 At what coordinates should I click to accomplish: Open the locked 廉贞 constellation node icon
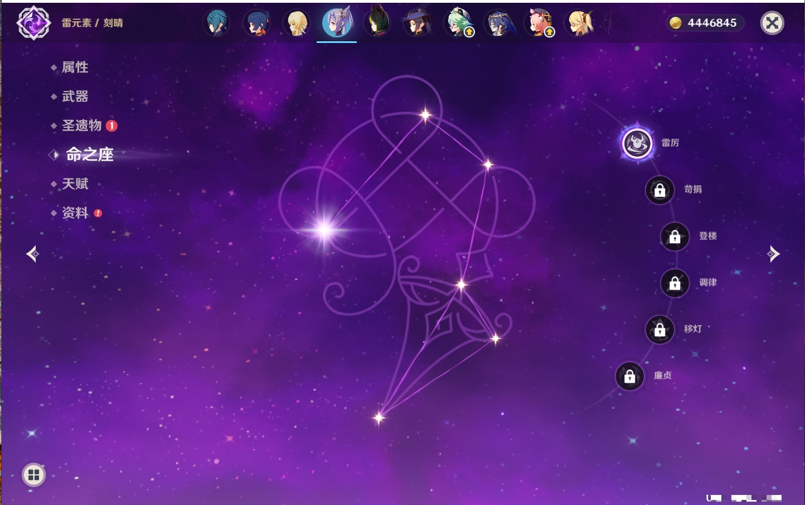click(x=630, y=377)
